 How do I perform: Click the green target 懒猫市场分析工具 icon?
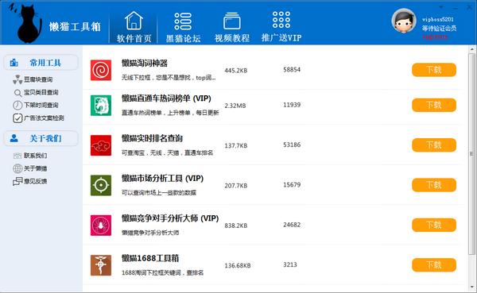[101, 185]
